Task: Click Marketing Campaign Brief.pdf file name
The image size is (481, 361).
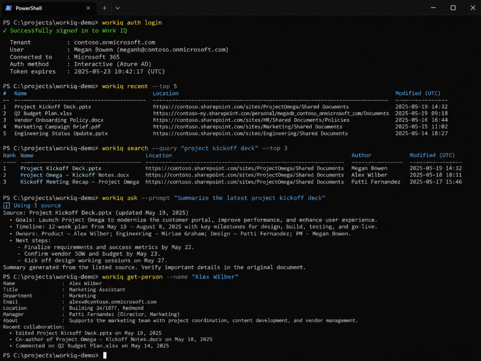Action: [57, 127]
